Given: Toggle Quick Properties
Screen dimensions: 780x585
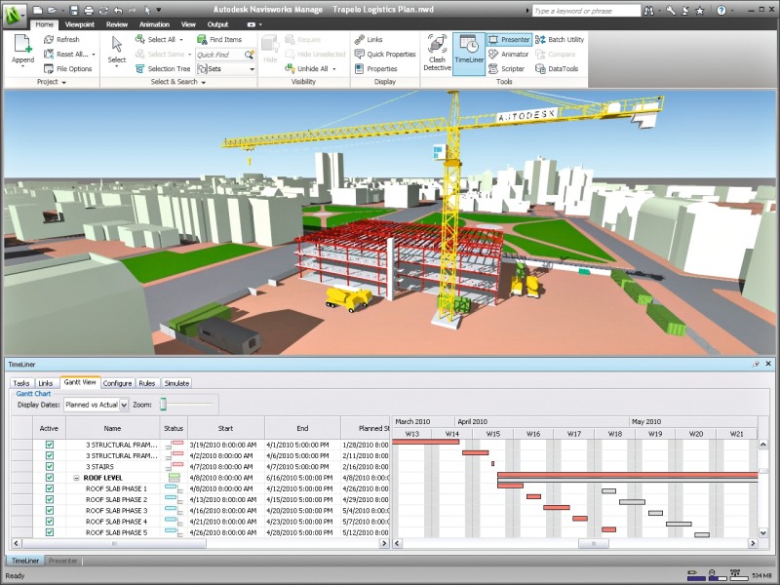Looking at the screenshot, I should click(x=385, y=54).
